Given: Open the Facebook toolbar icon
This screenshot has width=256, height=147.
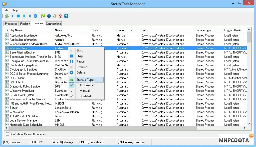Looking at the screenshot, I should [x=66, y=16].
